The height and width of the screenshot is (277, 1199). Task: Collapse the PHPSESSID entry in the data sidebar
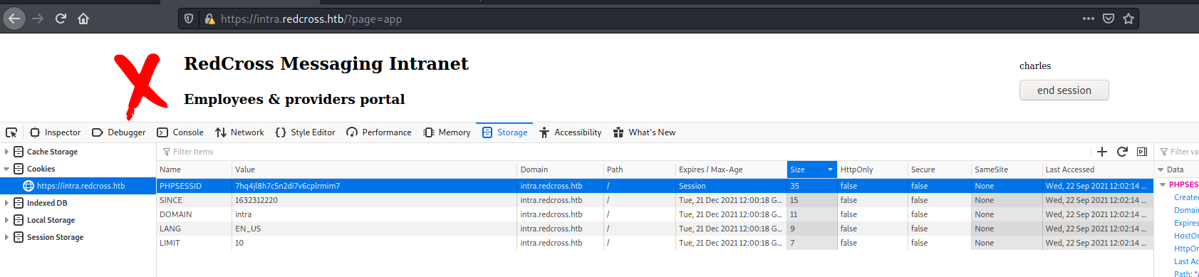click(x=1163, y=184)
